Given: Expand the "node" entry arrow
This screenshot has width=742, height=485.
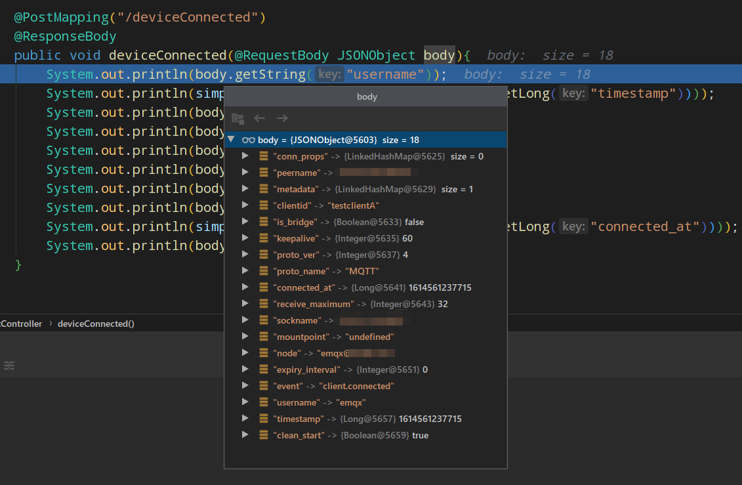Looking at the screenshot, I should click(245, 352).
